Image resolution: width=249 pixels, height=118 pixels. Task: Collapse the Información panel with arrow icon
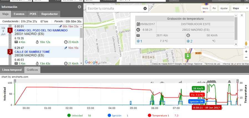point(79,7)
